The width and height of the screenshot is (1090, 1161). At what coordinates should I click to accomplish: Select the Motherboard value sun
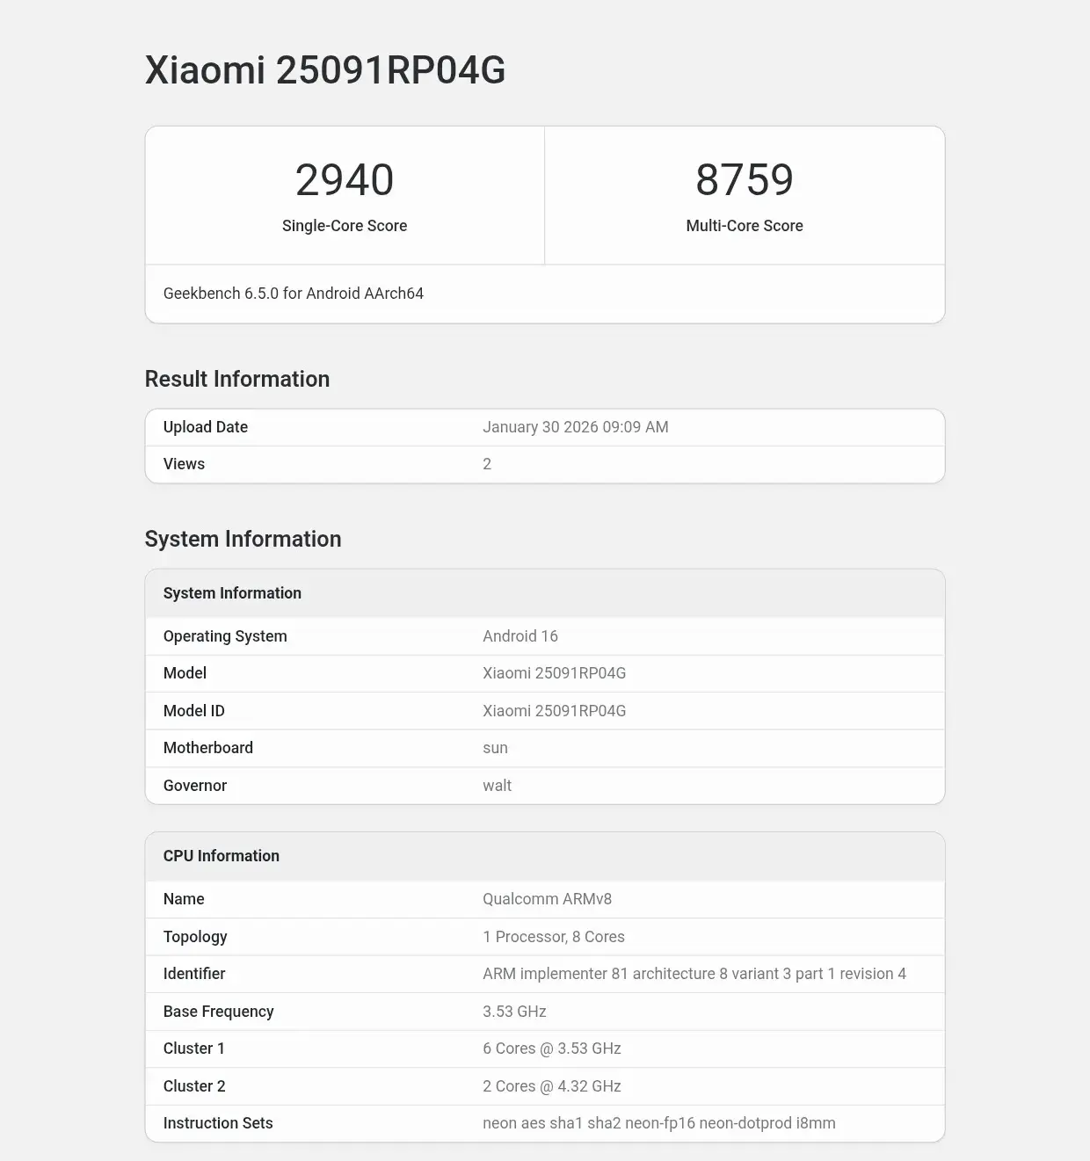[495, 748]
